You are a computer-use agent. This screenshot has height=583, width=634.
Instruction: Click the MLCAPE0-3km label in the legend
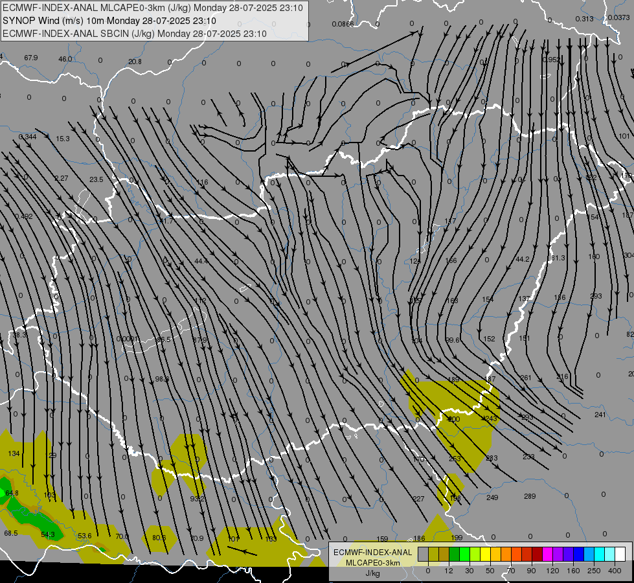coord(373,563)
